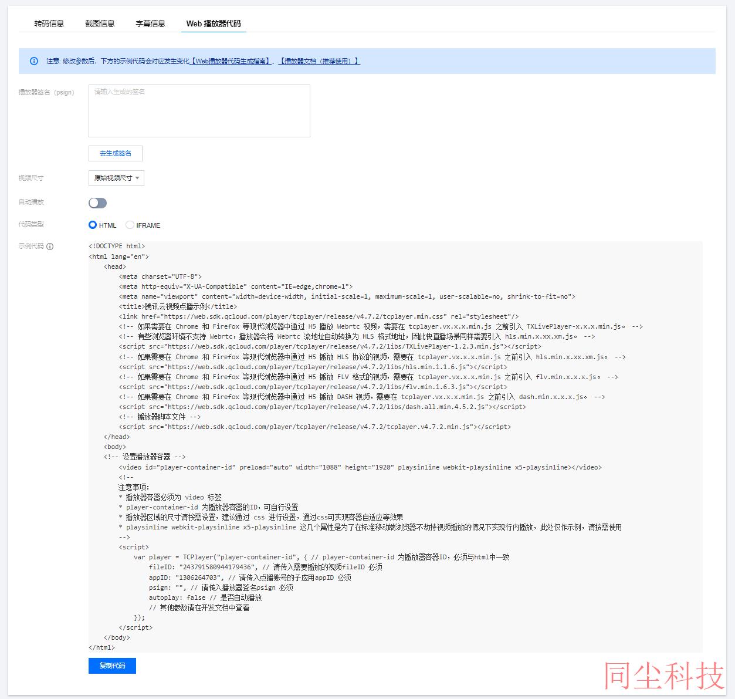Click the tcplayer.min.css link line in code
The width and height of the screenshot is (735, 699).
[x=319, y=316]
